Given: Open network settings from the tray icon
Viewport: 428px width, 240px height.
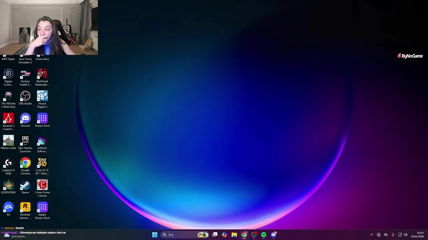Looking at the screenshot, I should [x=400, y=235].
